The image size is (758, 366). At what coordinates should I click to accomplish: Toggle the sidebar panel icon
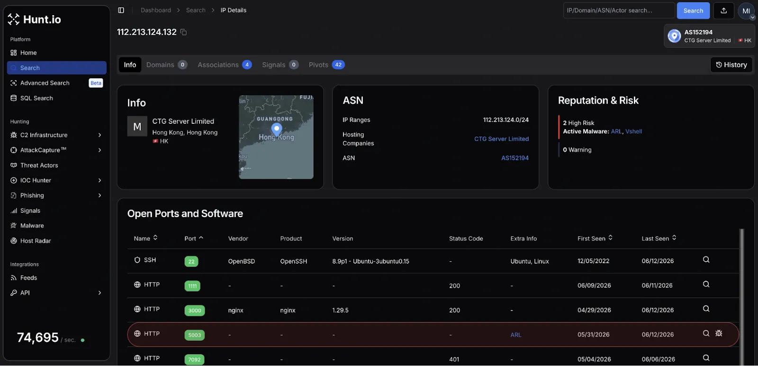pyautogui.click(x=121, y=10)
